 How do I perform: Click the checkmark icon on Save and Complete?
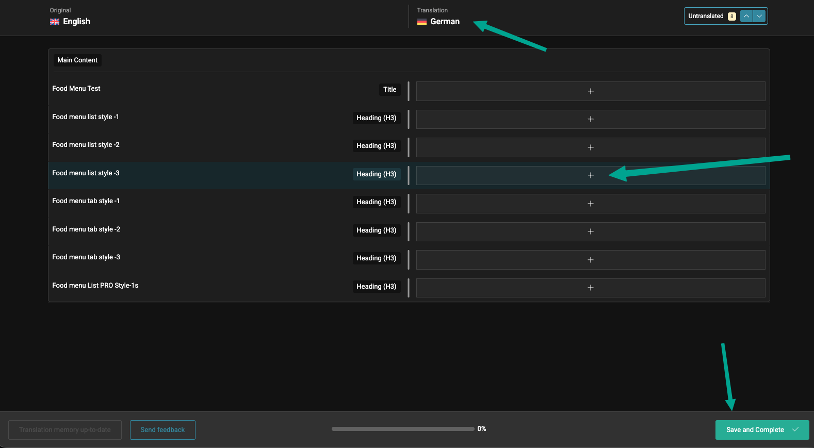(795, 429)
